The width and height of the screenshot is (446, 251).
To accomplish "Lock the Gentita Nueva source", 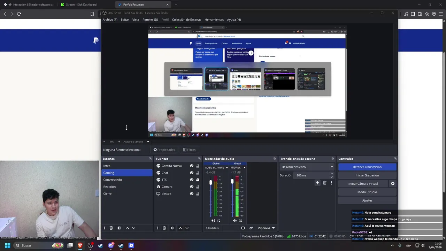I will (198, 166).
